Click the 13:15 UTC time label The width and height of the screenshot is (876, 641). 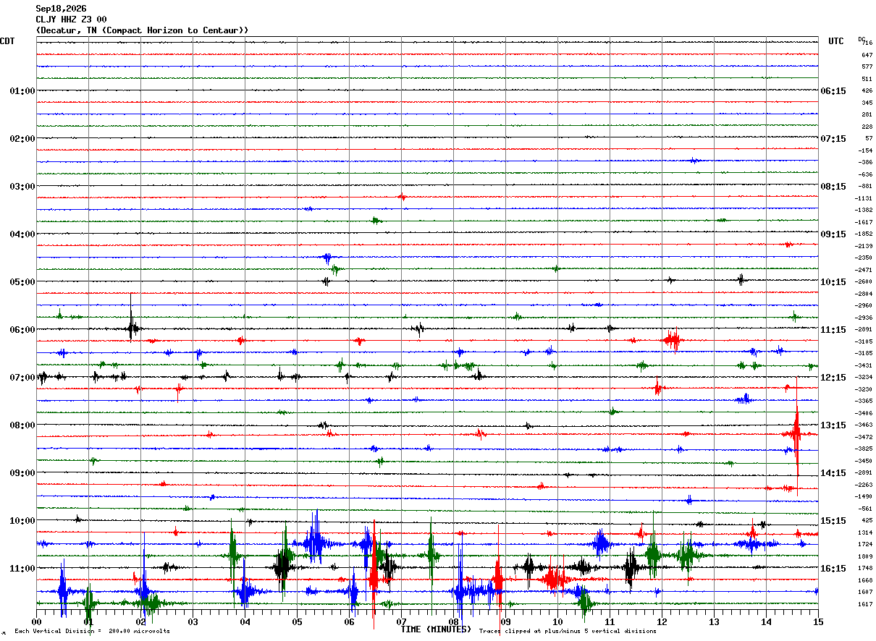833,425
